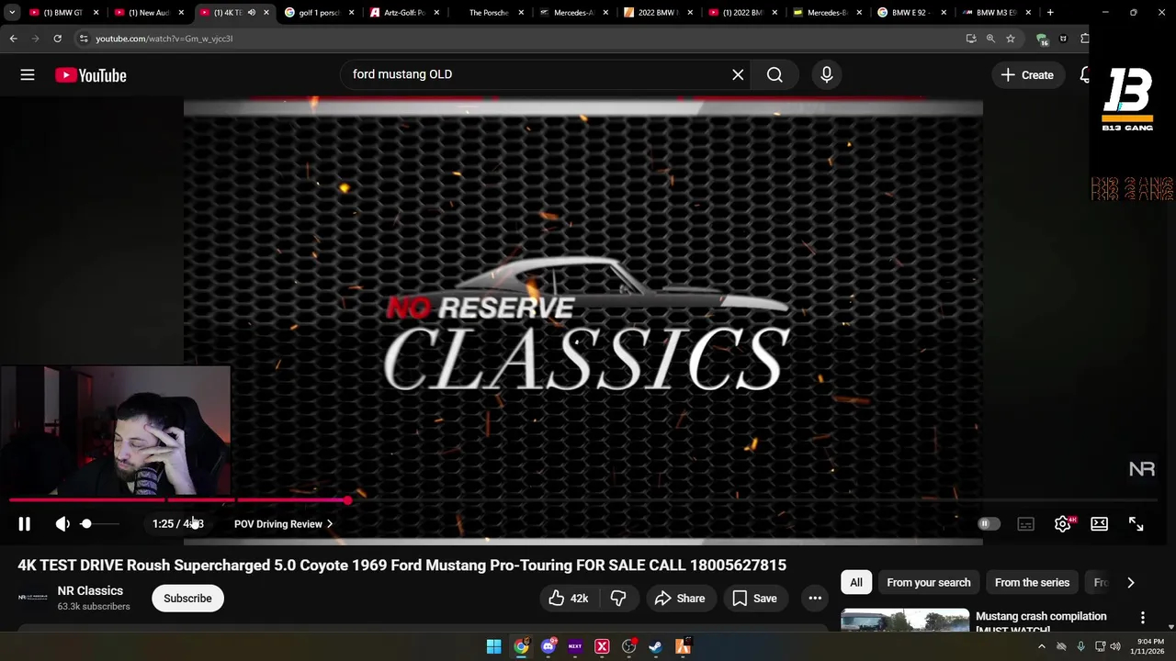Open the NR Classics channel name link
The height and width of the screenshot is (661, 1176).
coord(90,591)
